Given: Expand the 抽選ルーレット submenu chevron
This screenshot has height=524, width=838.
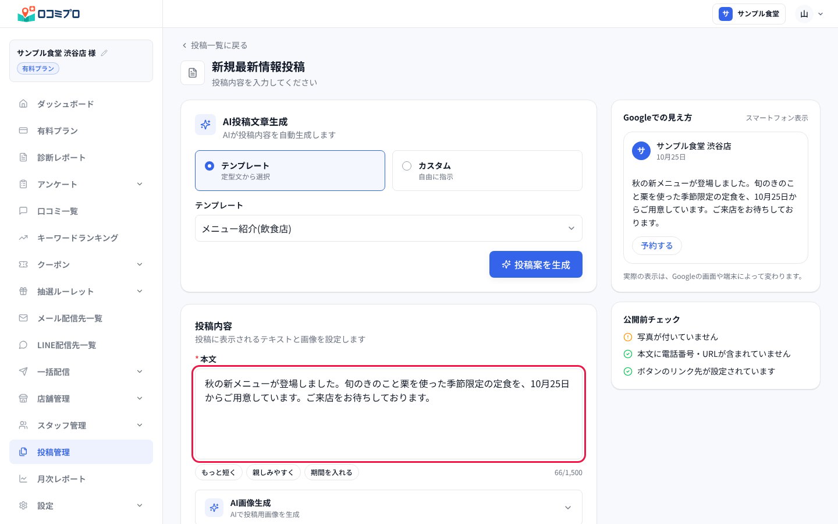Looking at the screenshot, I should [140, 291].
